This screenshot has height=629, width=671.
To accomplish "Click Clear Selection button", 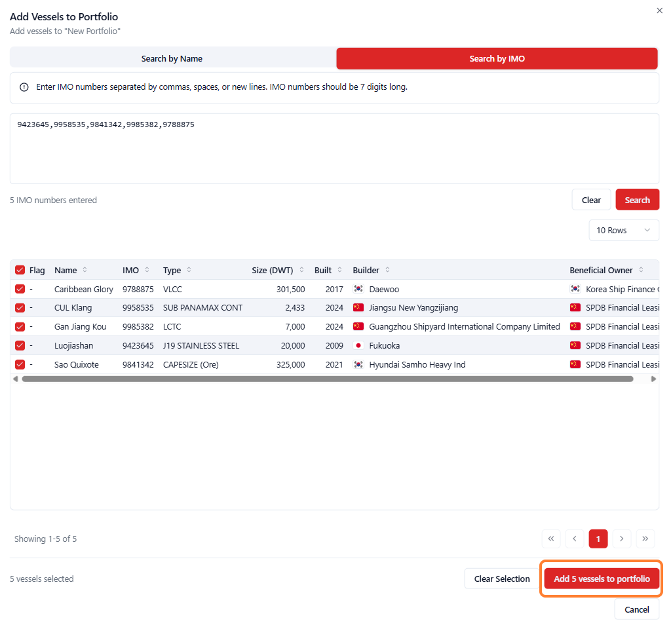I will click(501, 579).
